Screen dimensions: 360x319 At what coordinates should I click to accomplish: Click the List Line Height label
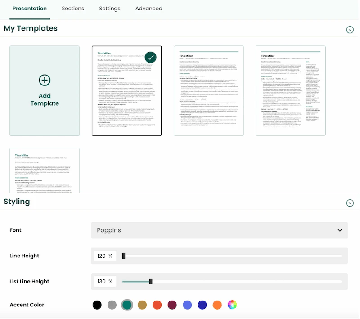29,281
